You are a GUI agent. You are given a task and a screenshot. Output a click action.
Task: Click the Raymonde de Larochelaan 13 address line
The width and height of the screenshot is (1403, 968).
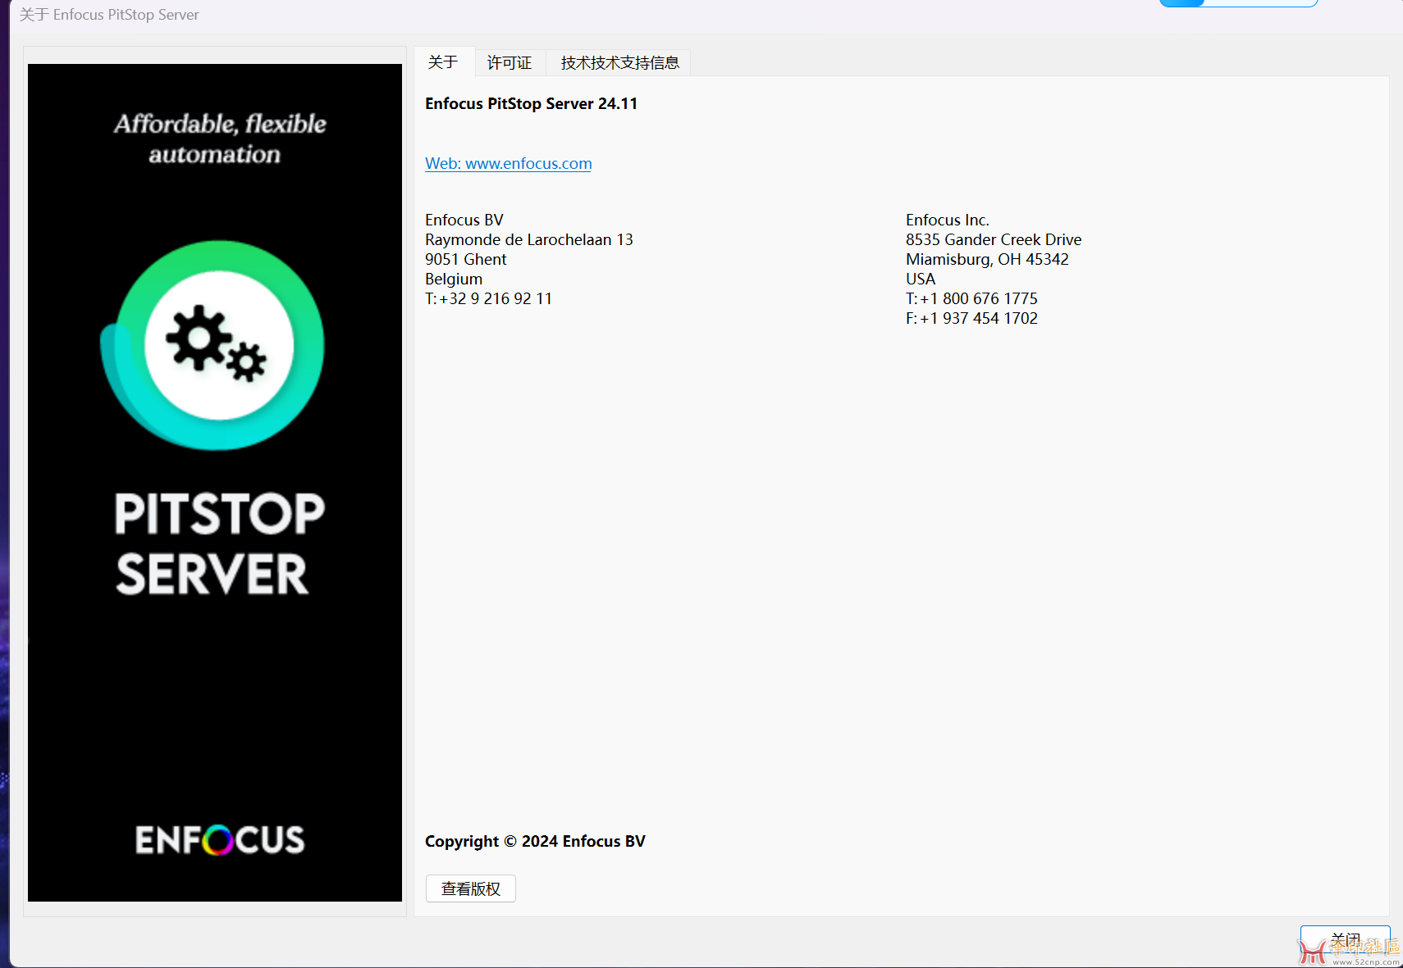(x=528, y=240)
